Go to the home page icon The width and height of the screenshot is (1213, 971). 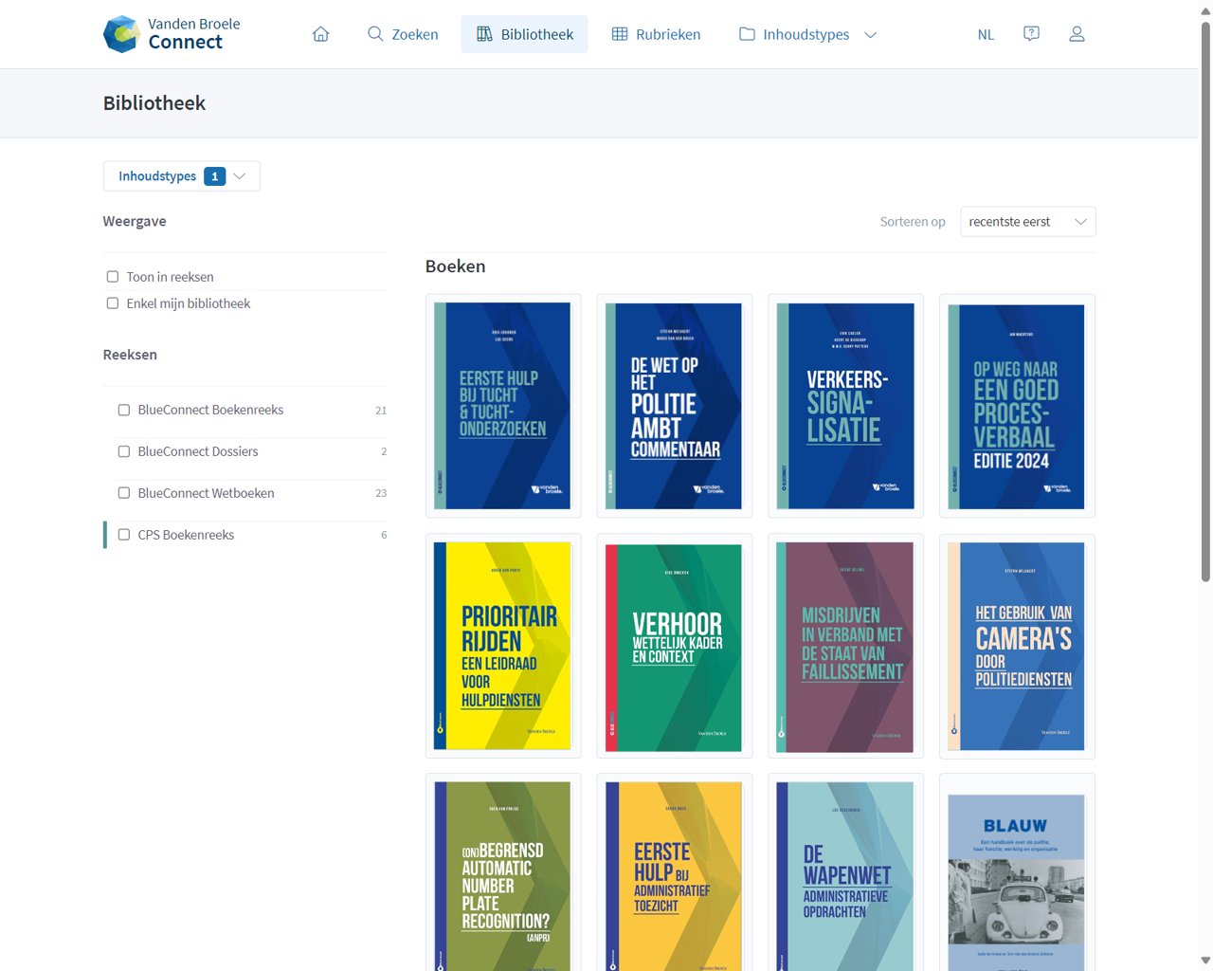[320, 34]
